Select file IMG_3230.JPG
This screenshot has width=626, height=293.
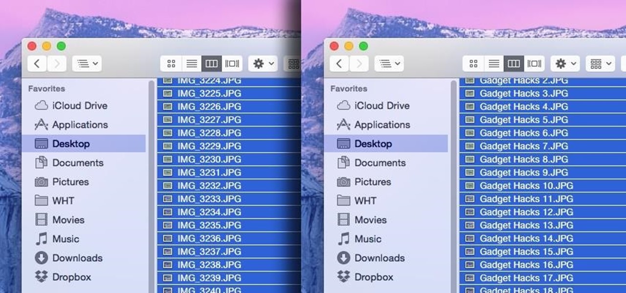229,159
